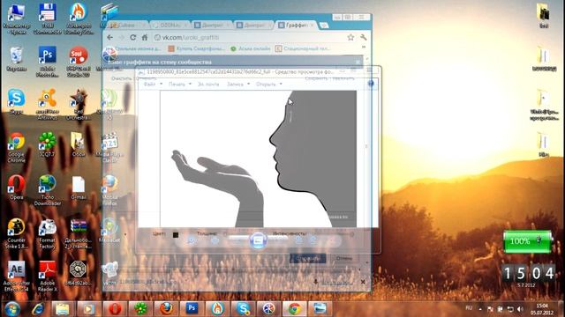565x317 pixels.
Task: Open Аська онлайн bookmark
Action: click(x=250, y=48)
